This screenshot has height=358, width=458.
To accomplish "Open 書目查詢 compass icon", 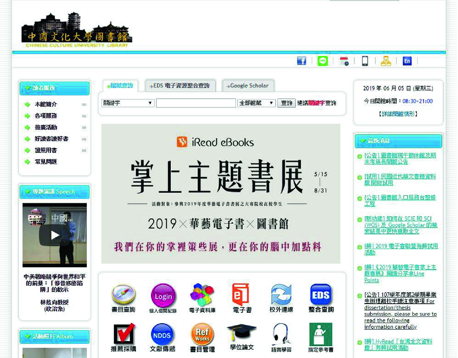I will (x=123, y=298).
